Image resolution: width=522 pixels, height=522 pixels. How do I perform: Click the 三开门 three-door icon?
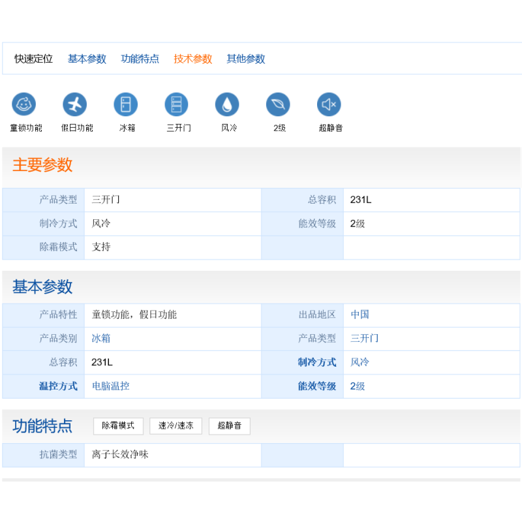click(176, 104)
